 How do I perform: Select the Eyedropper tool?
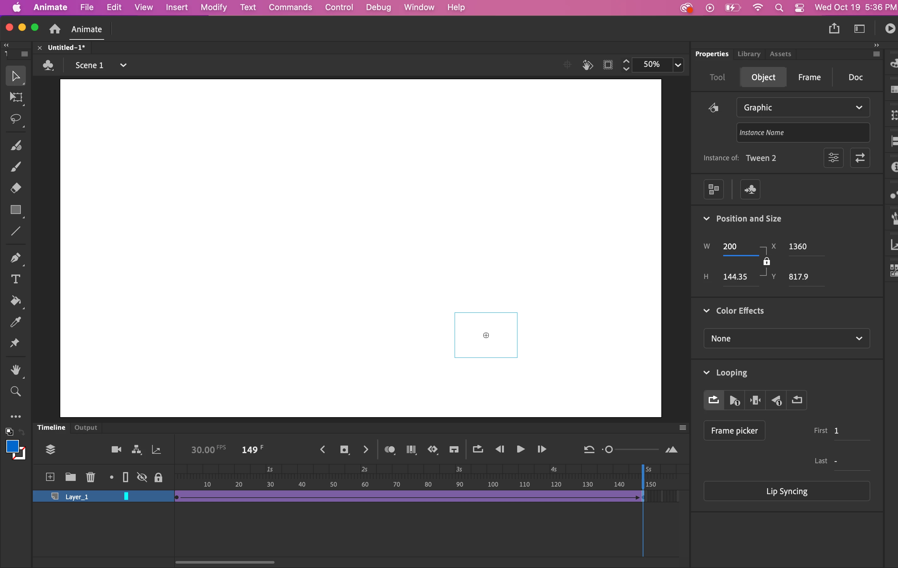point(16,322)
